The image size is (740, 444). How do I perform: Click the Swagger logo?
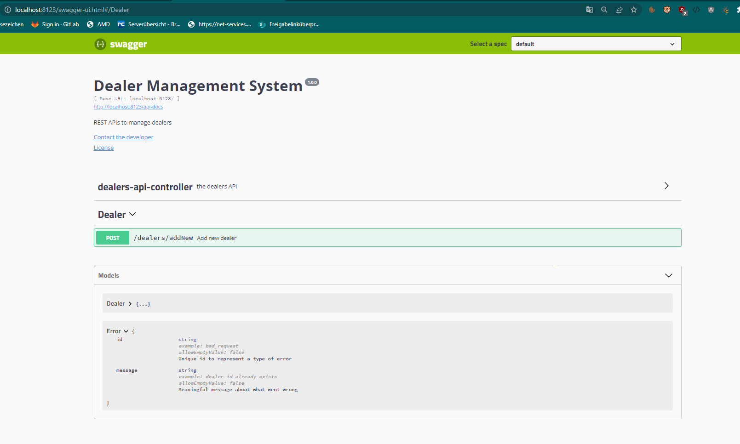[x=121, y=44]
